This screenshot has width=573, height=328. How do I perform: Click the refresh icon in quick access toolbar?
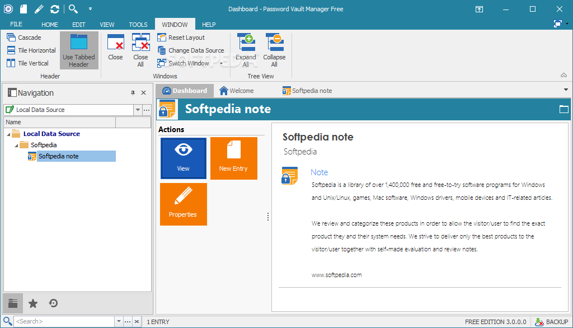tap(55, 9)
